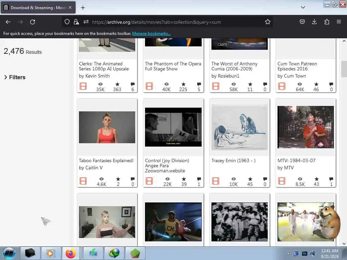347x260 pixels.
Task: Expand the Filters section
Action: tap(15, 77)
